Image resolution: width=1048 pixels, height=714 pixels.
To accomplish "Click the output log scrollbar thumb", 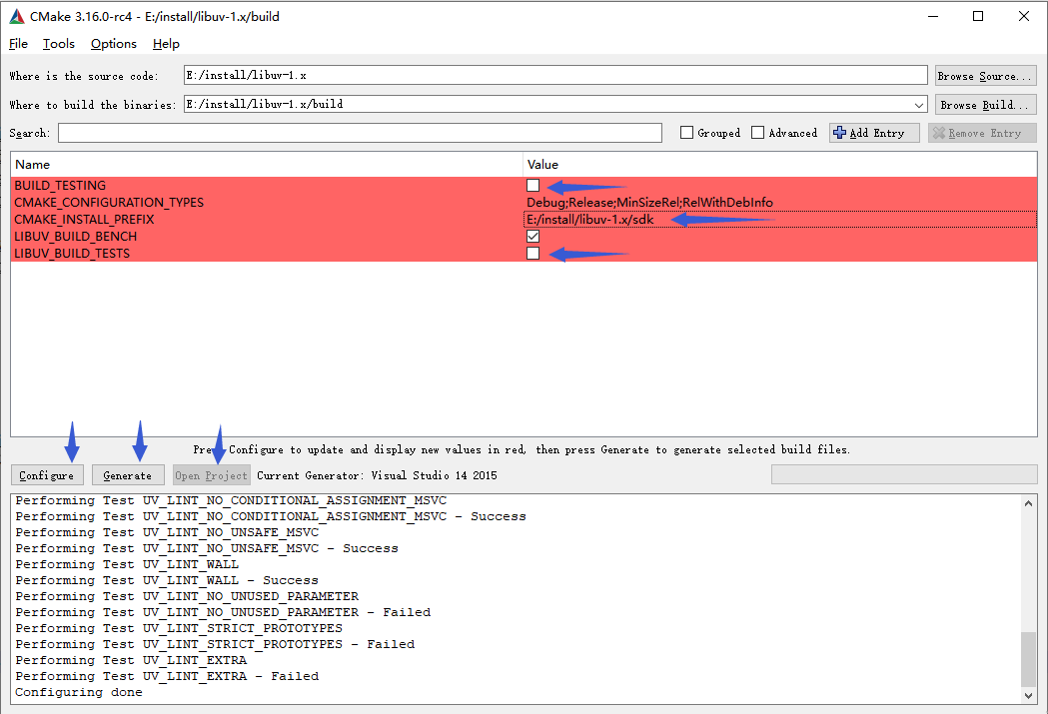I will (1029, 658).
